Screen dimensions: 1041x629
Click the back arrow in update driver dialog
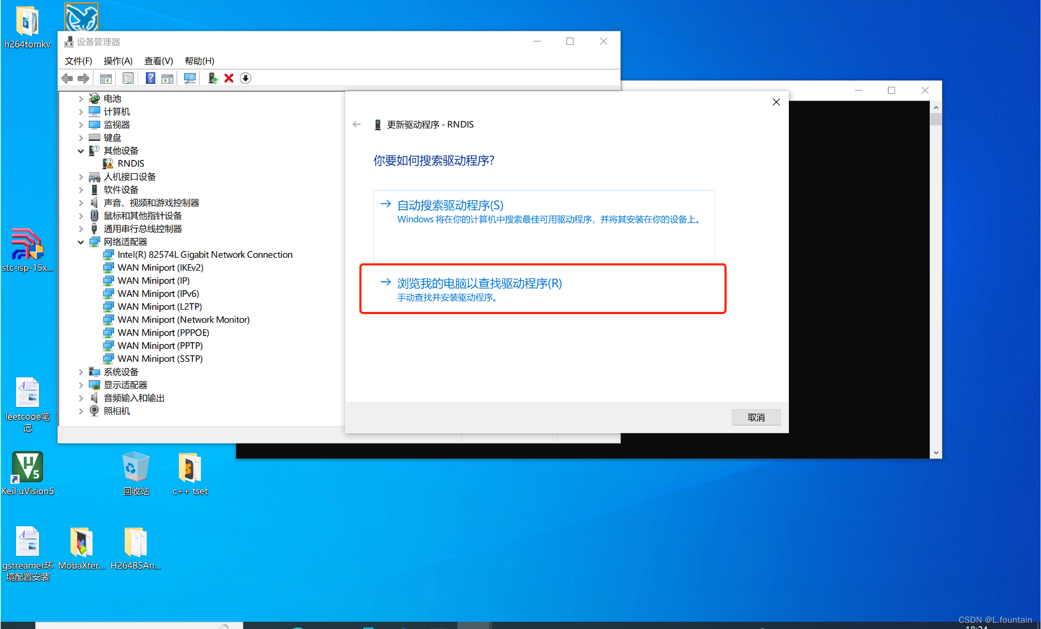click(x=357, y=125)
